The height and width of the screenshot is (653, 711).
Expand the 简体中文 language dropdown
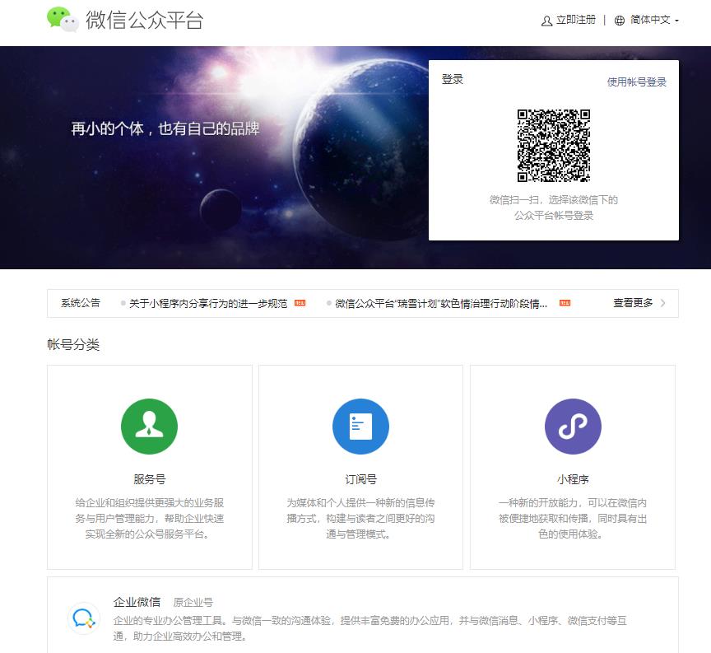point(651,20)
